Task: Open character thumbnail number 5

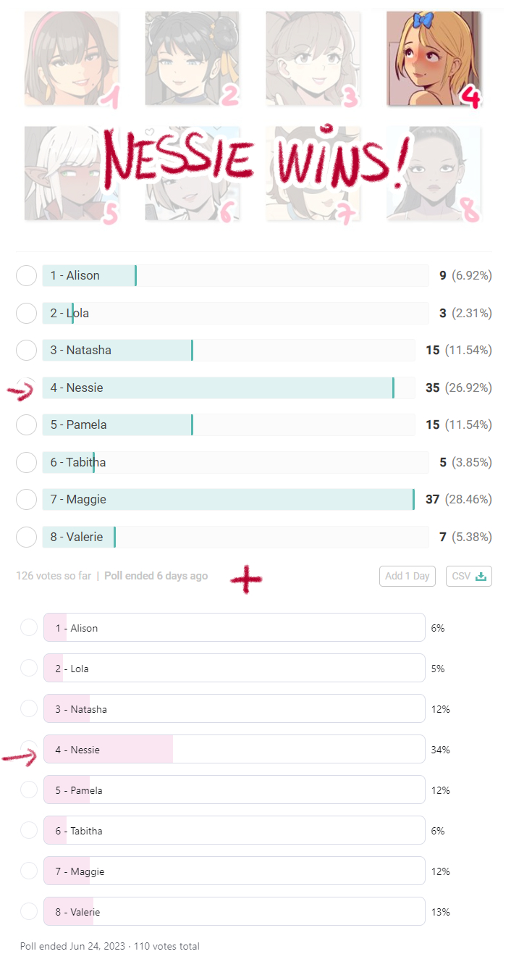Action: coord(72,173)
